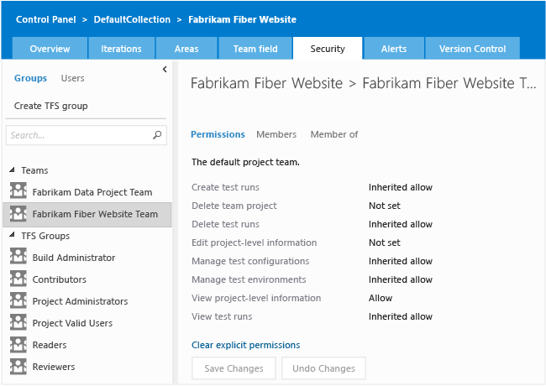Show the Member of section
The width and height of the screenshot is (546, 386).
[334, 134]
